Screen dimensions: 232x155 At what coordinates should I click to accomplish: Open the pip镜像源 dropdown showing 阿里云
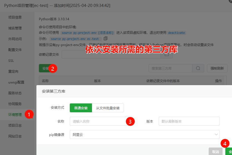click(x=145, y=134)
